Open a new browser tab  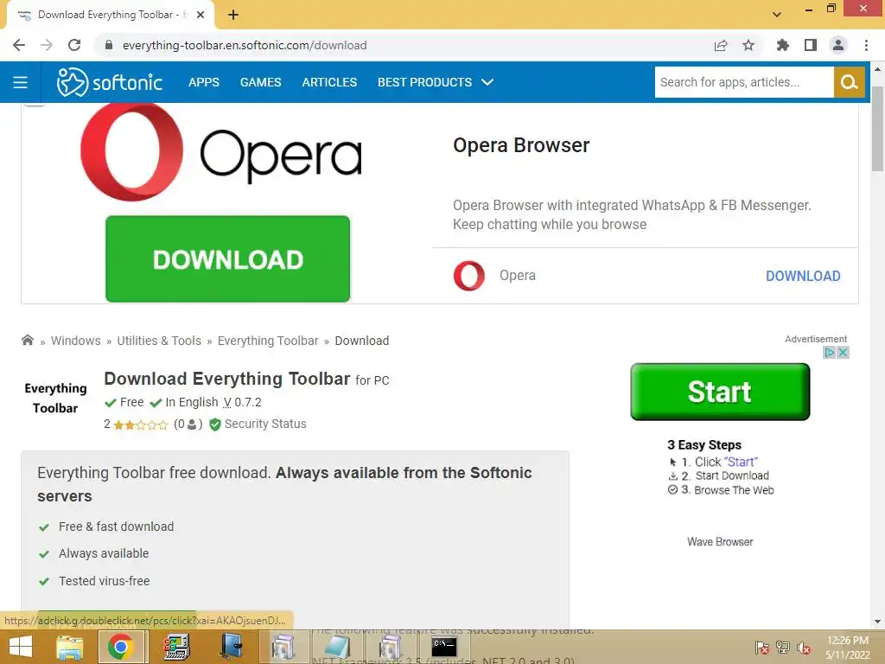pos(233,15)
